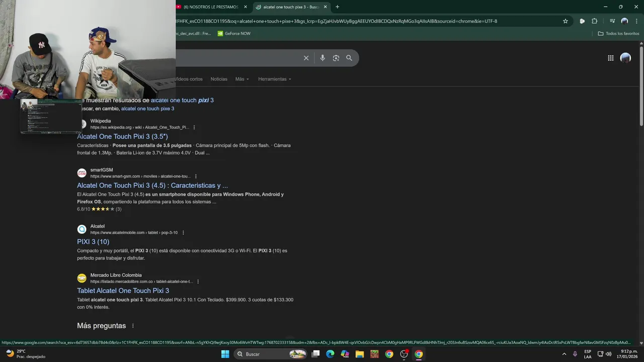Click the 'Más preguntas' heading
644x362 pixels.
[x=101, y=326]
